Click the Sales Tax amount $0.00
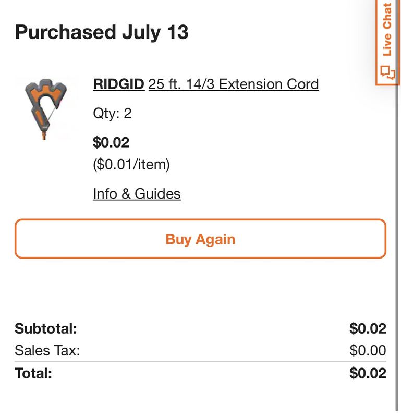This screenshot has width=401, height=417. [x=368, y=350]
